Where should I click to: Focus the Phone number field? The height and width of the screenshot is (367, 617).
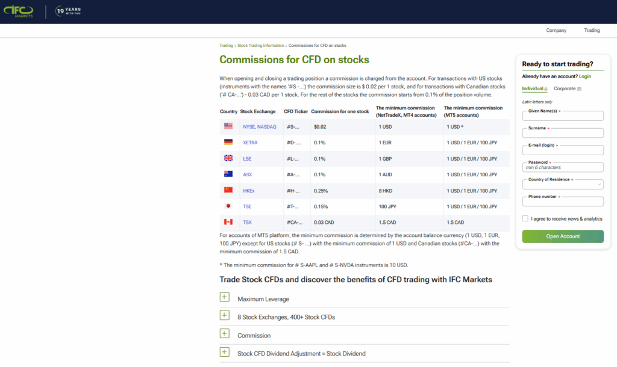(563, 202)
